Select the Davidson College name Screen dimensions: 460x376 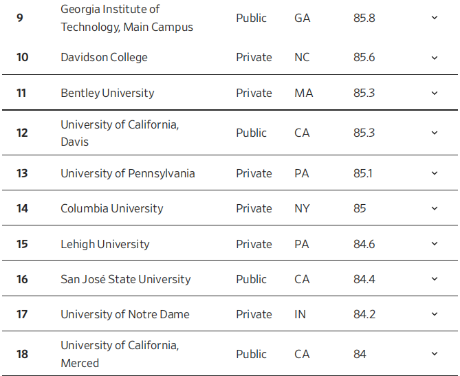point(104,58)
